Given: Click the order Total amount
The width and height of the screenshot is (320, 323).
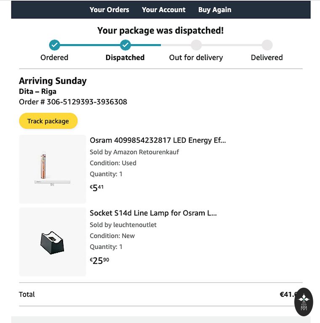Looking at the screenshot, I should click(x=288, y=294).
